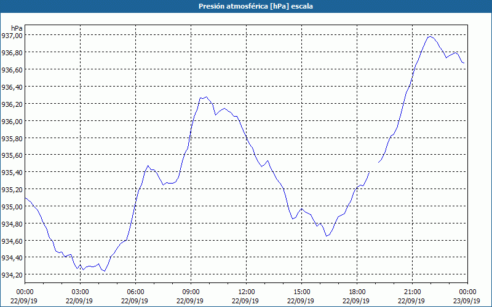Image resolution: width=492 pixels, height=307 pixels.
Task: Pick the 935,80 y-axis label
Action: [12, 138]
